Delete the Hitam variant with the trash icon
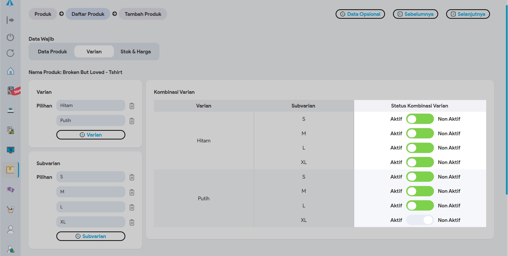Screen dimensions: 508x256 click(x=132, y=106)
